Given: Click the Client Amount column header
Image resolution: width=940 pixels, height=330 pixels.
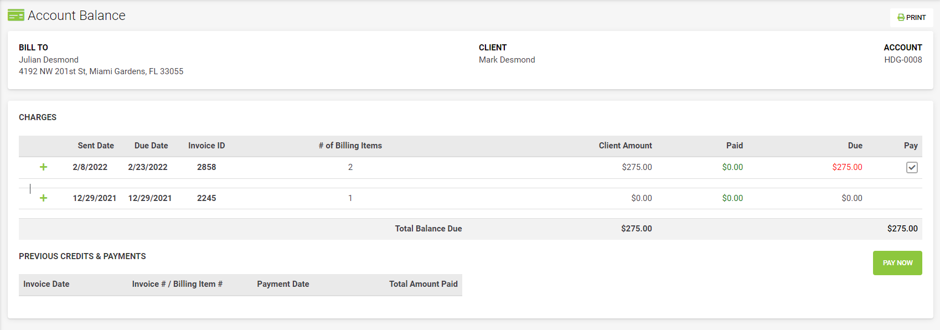Looking at the screenshot, I should tap(626, 146).
